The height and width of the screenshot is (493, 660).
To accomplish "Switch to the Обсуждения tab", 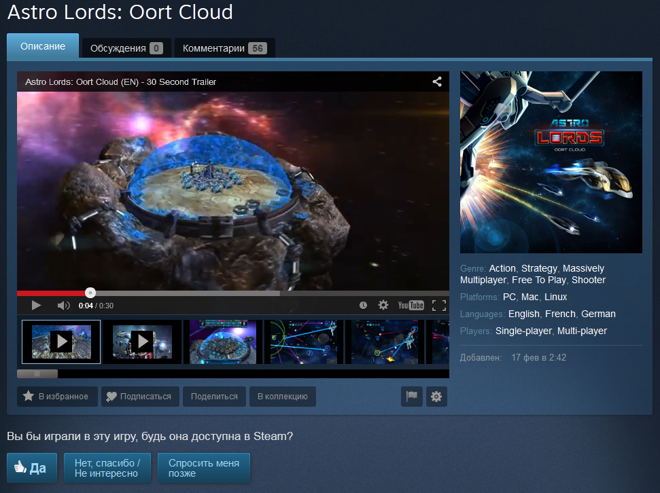I will tap(126, 48).
